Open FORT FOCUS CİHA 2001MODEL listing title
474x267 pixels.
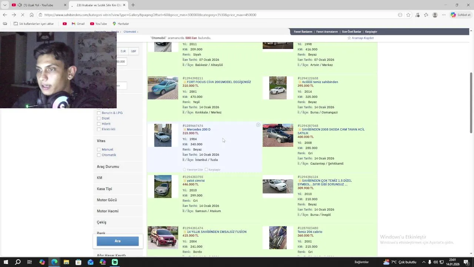[218, 82]
